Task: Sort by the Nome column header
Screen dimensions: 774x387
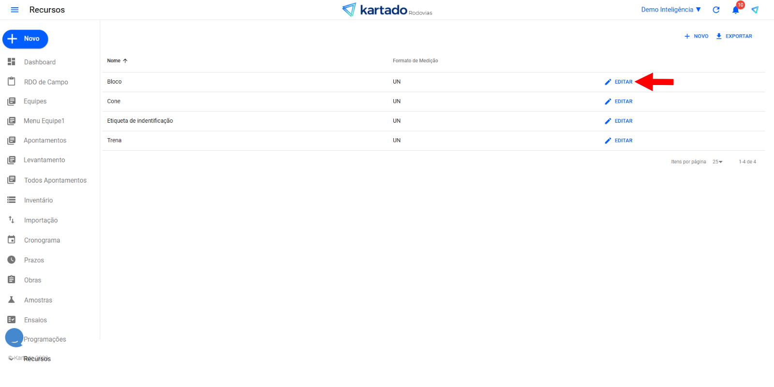Action: (114, 61)
